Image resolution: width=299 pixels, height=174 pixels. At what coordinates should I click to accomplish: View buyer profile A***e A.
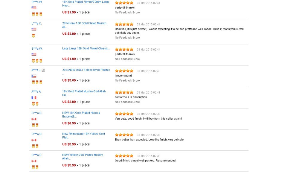[36, 91]
